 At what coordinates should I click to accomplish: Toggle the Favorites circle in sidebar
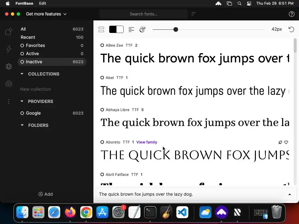coord(22,45)
